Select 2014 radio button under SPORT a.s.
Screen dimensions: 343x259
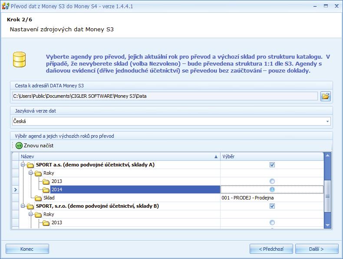pos(272,189)
